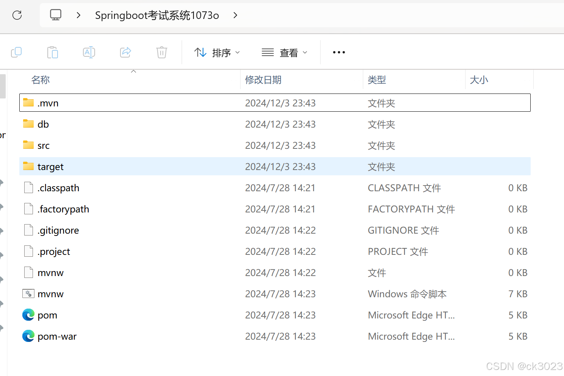This screenshot has width=564, height=376.
Task: Click the Share icon in the toolbar
Action: click(125, 52)
